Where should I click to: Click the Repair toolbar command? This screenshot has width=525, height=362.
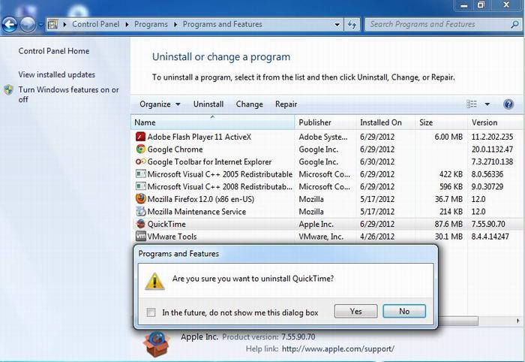point(286,104)
